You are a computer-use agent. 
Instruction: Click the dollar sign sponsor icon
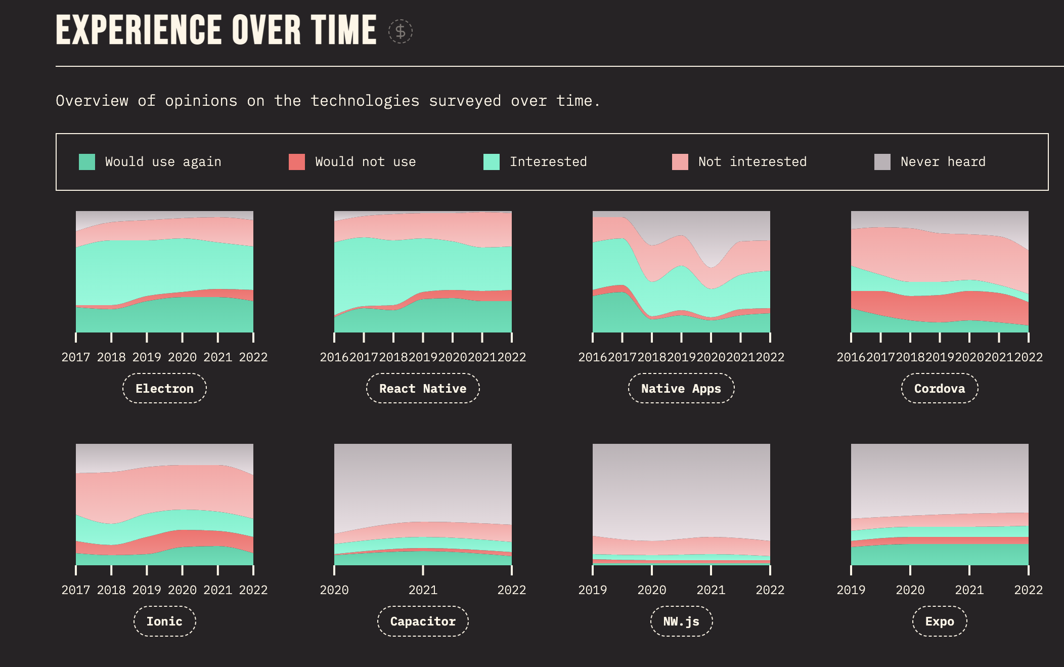click(400, 31)
